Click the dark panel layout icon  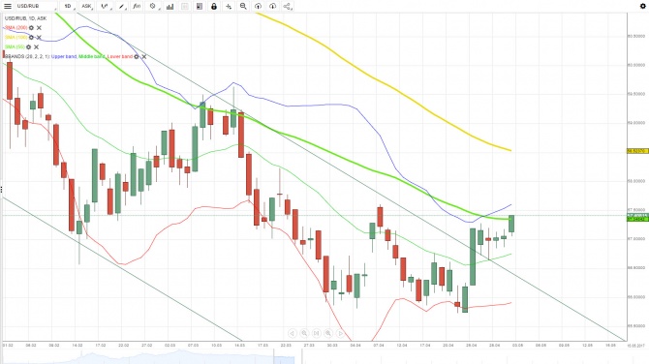coord(200,6)
